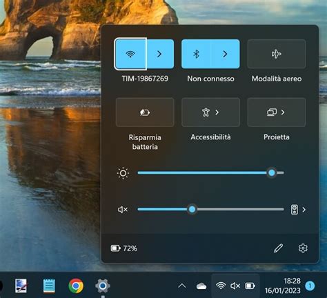Click battery 72% indicator
The image size is (327, 298).
pyautogui.click(x=124, y=248)
